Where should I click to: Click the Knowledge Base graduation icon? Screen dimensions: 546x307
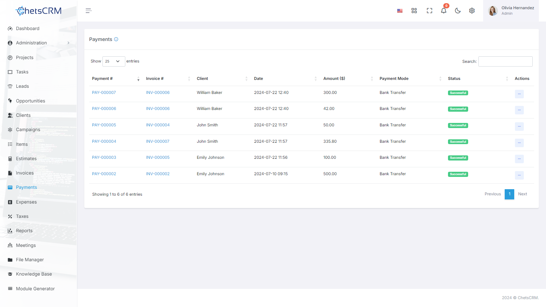[10, 274]
